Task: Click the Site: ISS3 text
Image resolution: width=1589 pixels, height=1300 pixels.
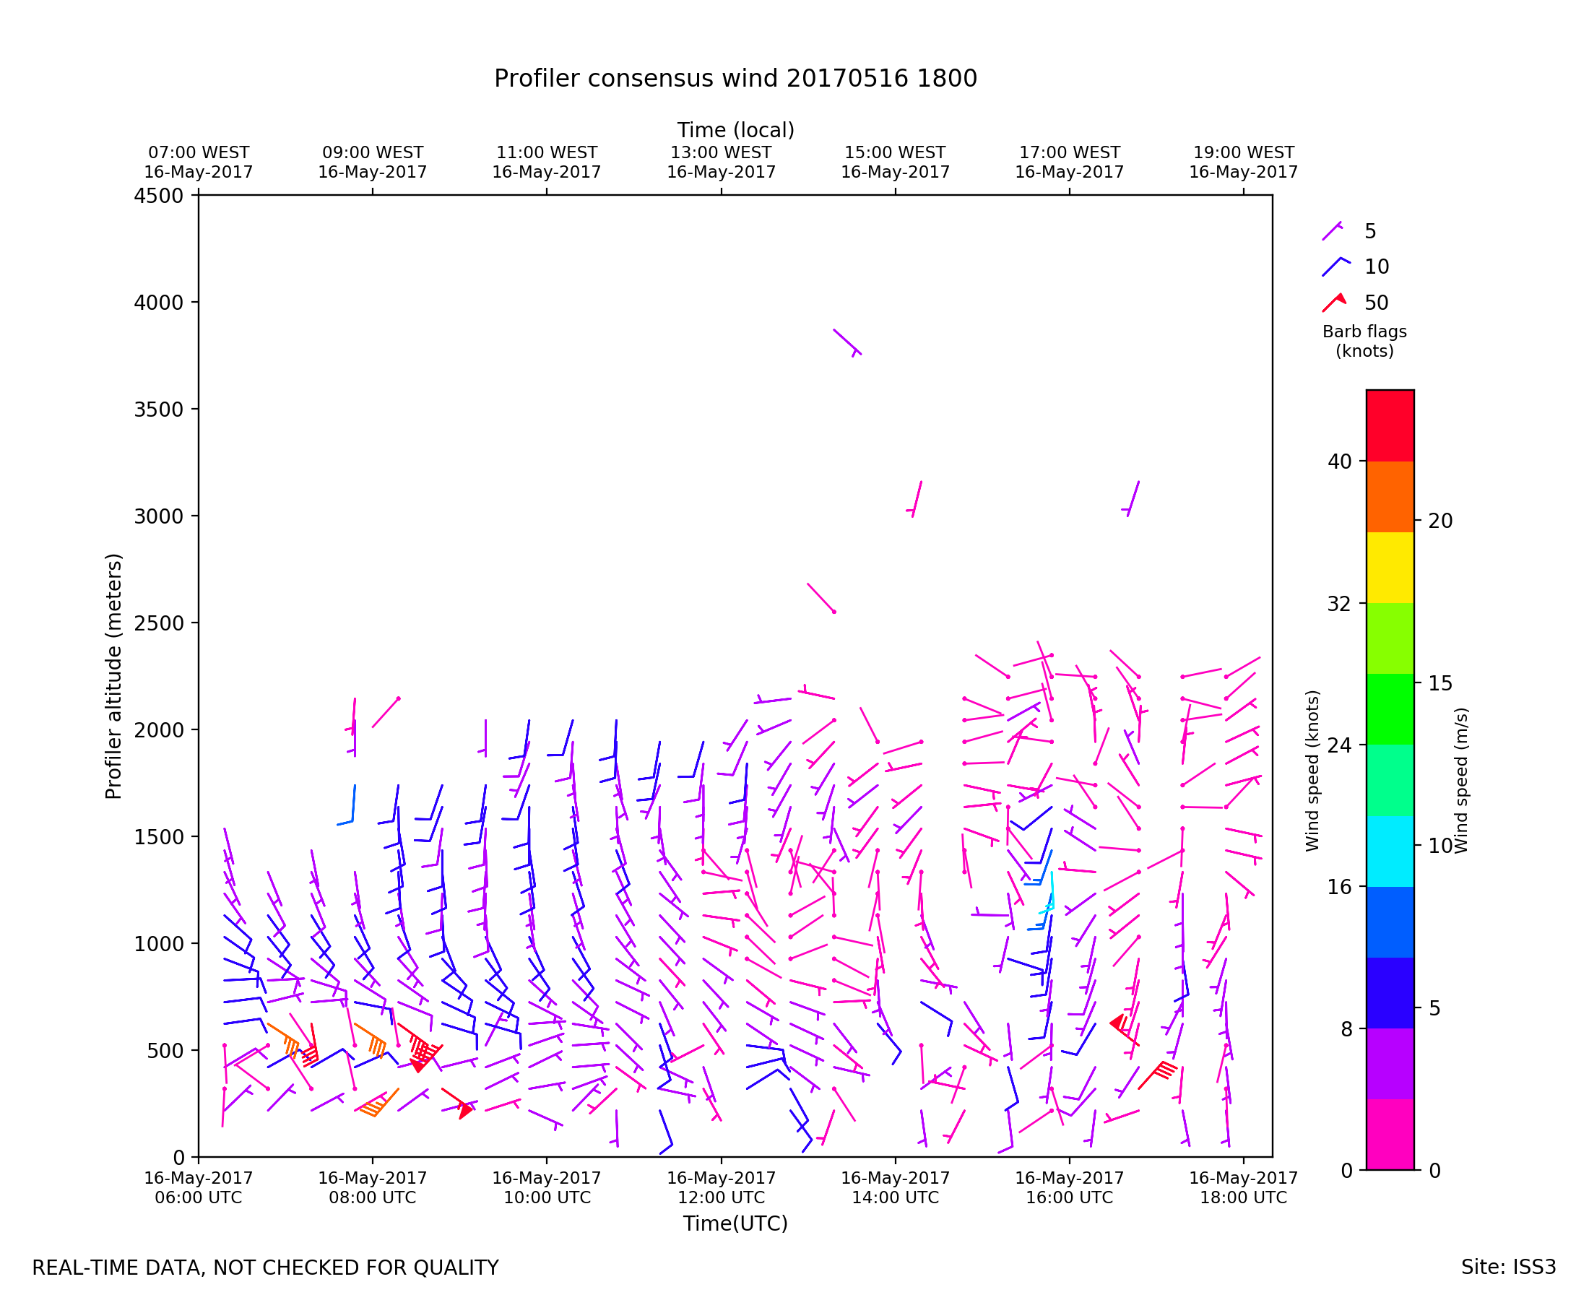Action: tap(1508, 1267)
